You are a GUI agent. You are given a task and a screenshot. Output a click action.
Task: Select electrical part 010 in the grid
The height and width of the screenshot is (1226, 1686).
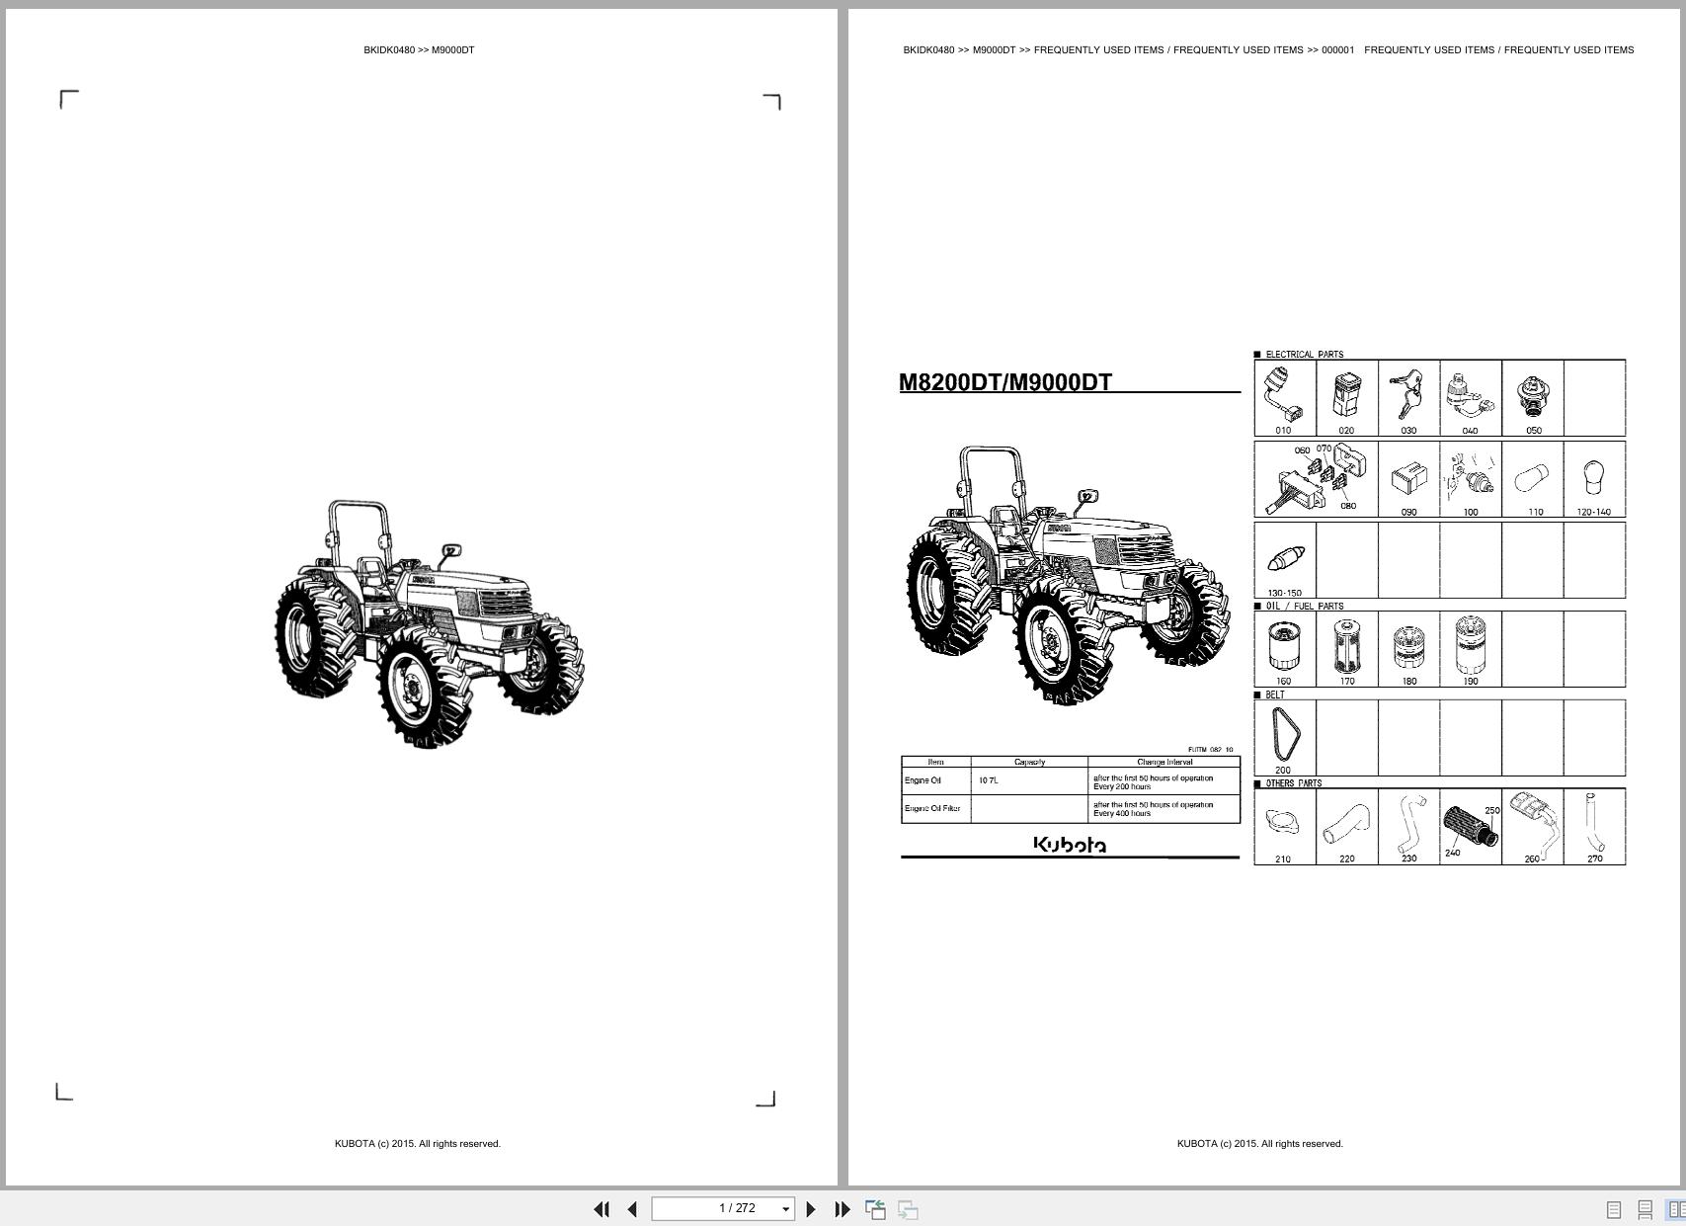click(1283, 395)
